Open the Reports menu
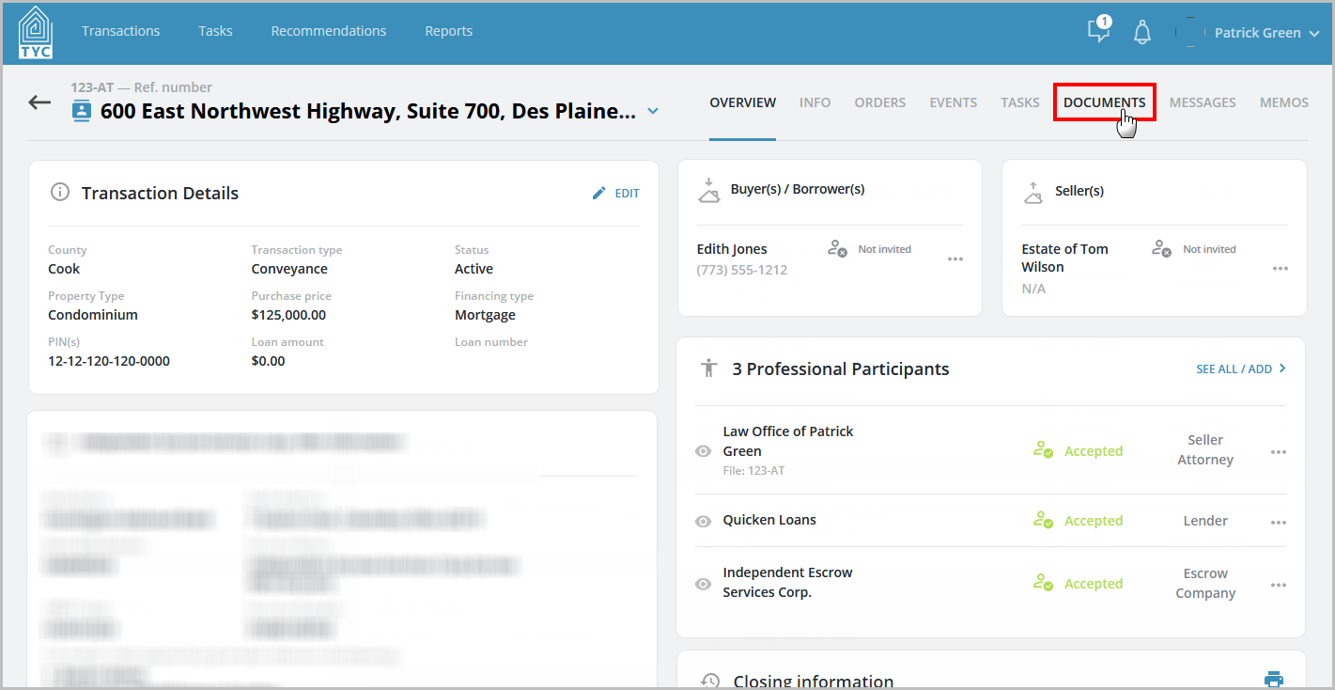 click(449, 31)
